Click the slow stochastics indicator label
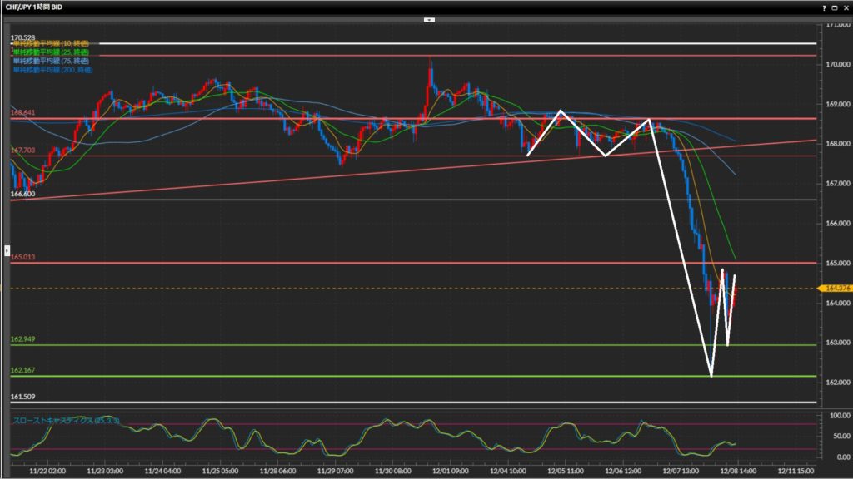This screenshot has height=479, width=853. coord(67,420)
